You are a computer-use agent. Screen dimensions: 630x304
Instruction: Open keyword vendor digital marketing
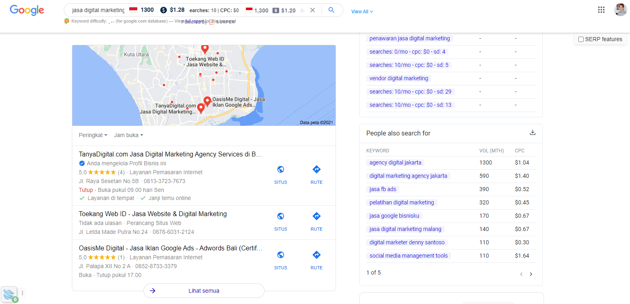click(x=399, y=78)
